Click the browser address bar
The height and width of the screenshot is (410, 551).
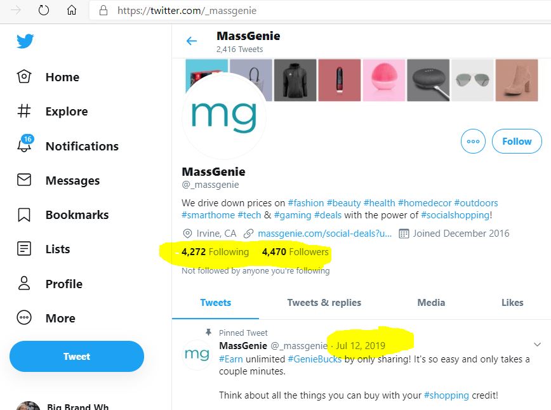tap(317, 11)
